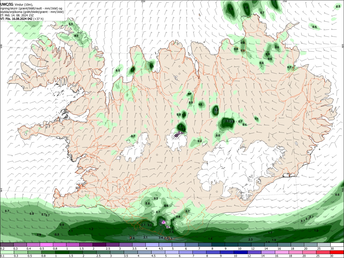Screen dimensions: 344x258
Task: Click the light grey snow swatch labelled 25
Action: 323,245
